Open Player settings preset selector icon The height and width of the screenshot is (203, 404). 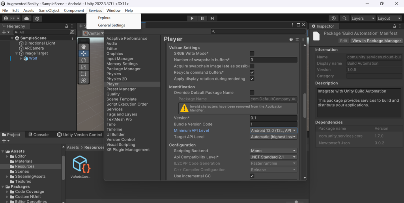pos(297,39)
